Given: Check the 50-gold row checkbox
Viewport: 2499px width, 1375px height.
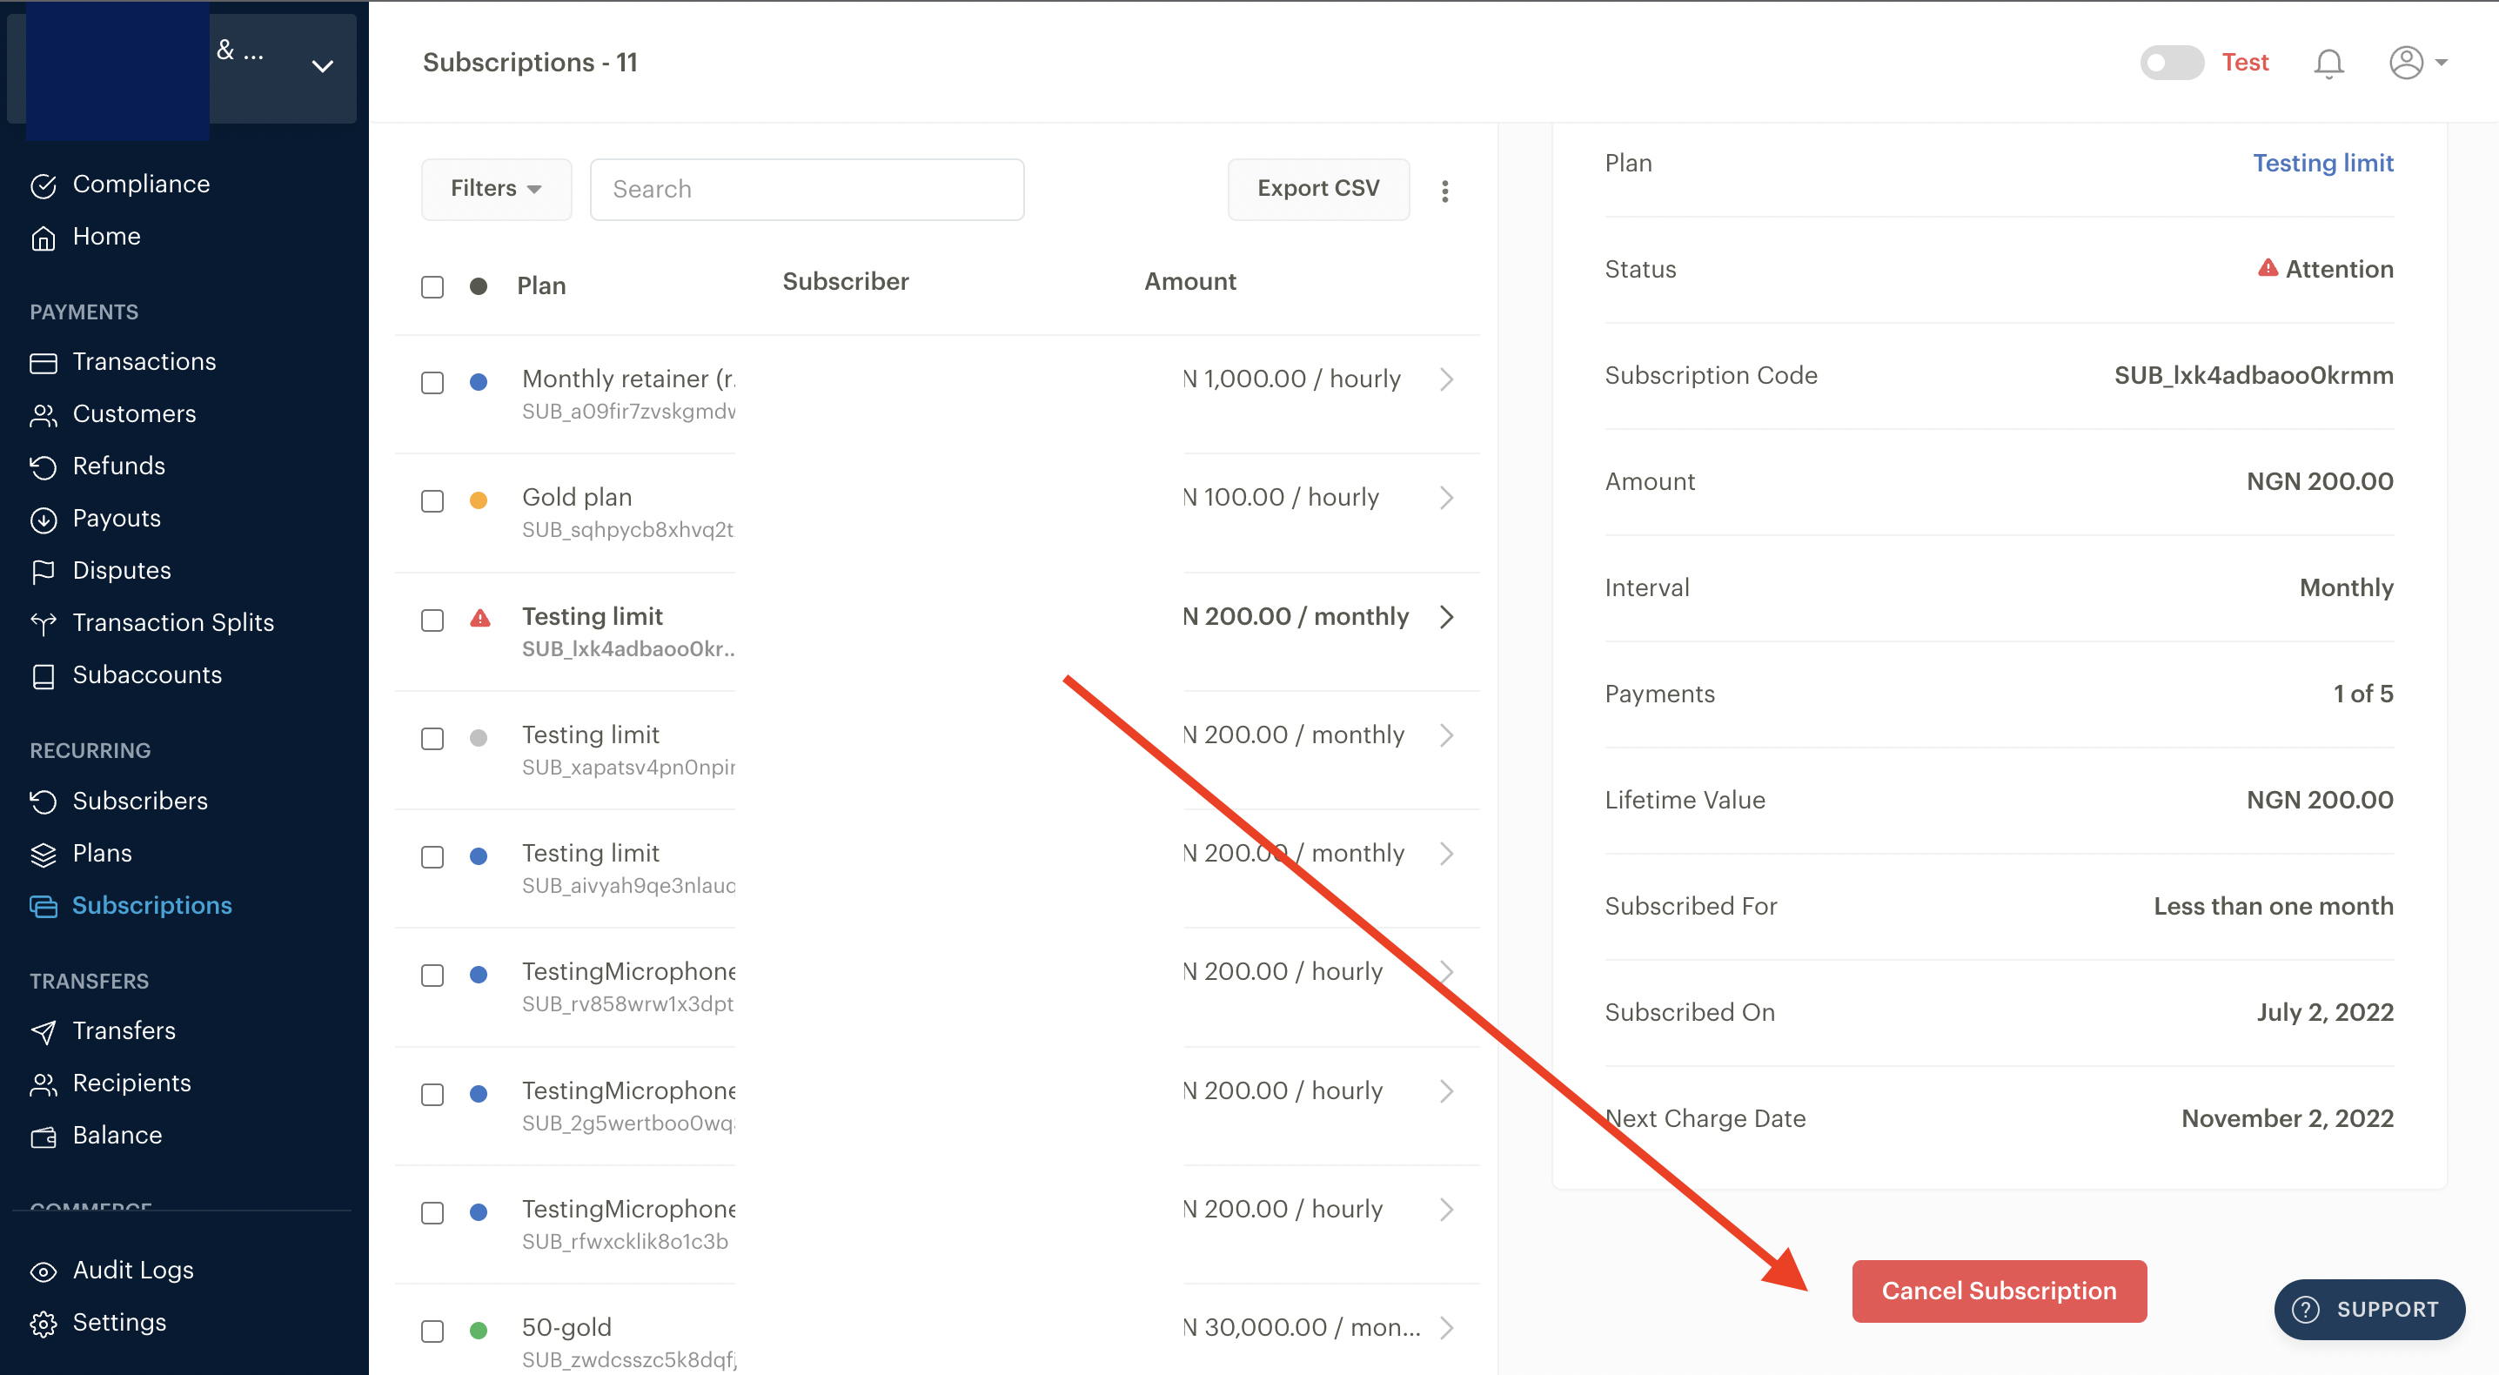Looking at the screenshot, I should click(x=432, y=1331).
